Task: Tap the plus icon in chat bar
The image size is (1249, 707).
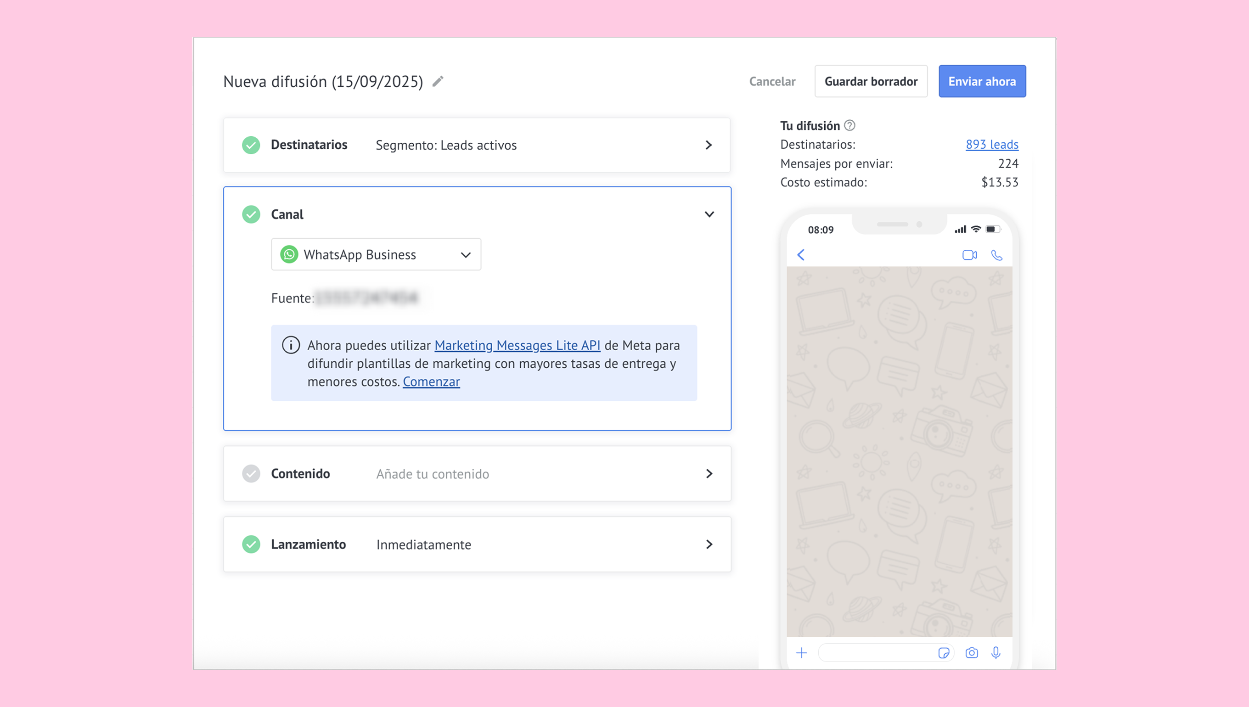Action: [801, 653]
